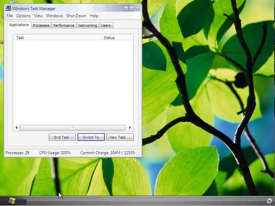275x206 pixels.
Task: Click the resize grip of Task Manager
Action: 139,153
